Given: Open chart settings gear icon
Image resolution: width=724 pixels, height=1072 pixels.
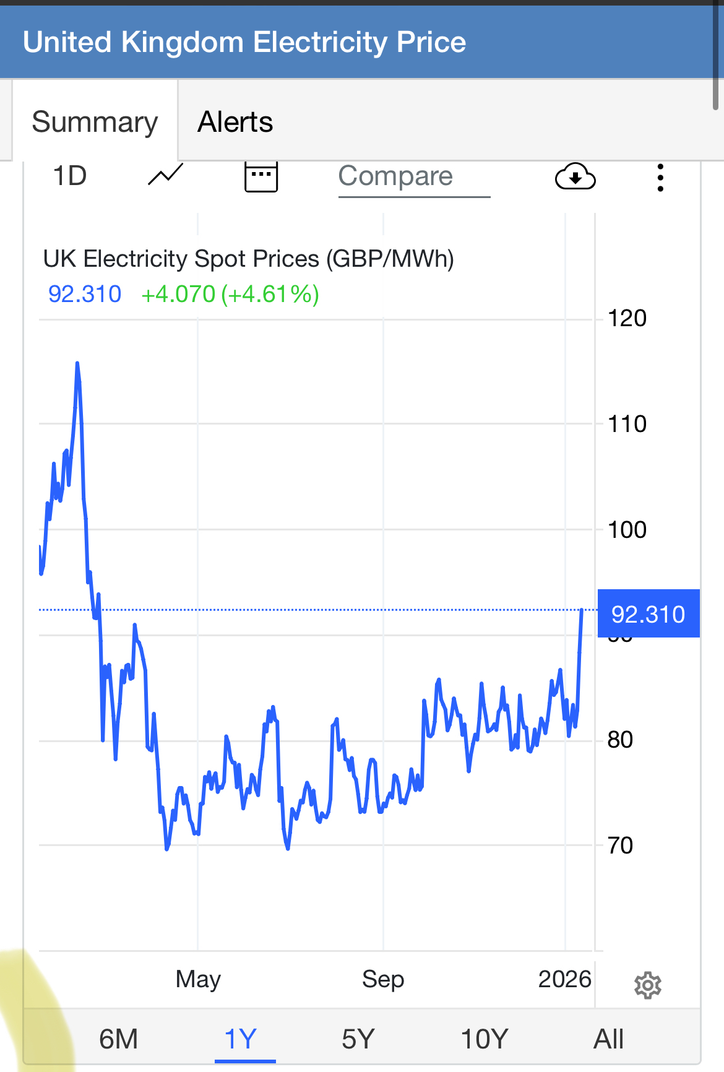Looking at the screenshot, I should pyautogui.click(x=647, y=985).
